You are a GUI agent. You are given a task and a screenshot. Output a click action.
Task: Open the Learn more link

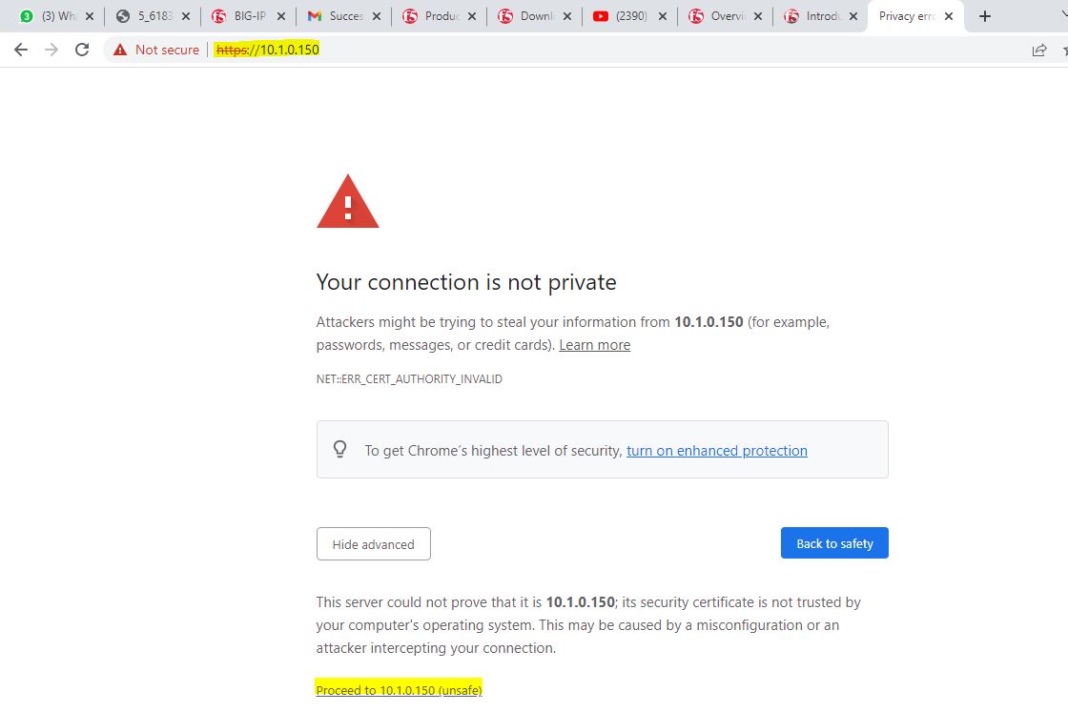[x=594, y=345]
